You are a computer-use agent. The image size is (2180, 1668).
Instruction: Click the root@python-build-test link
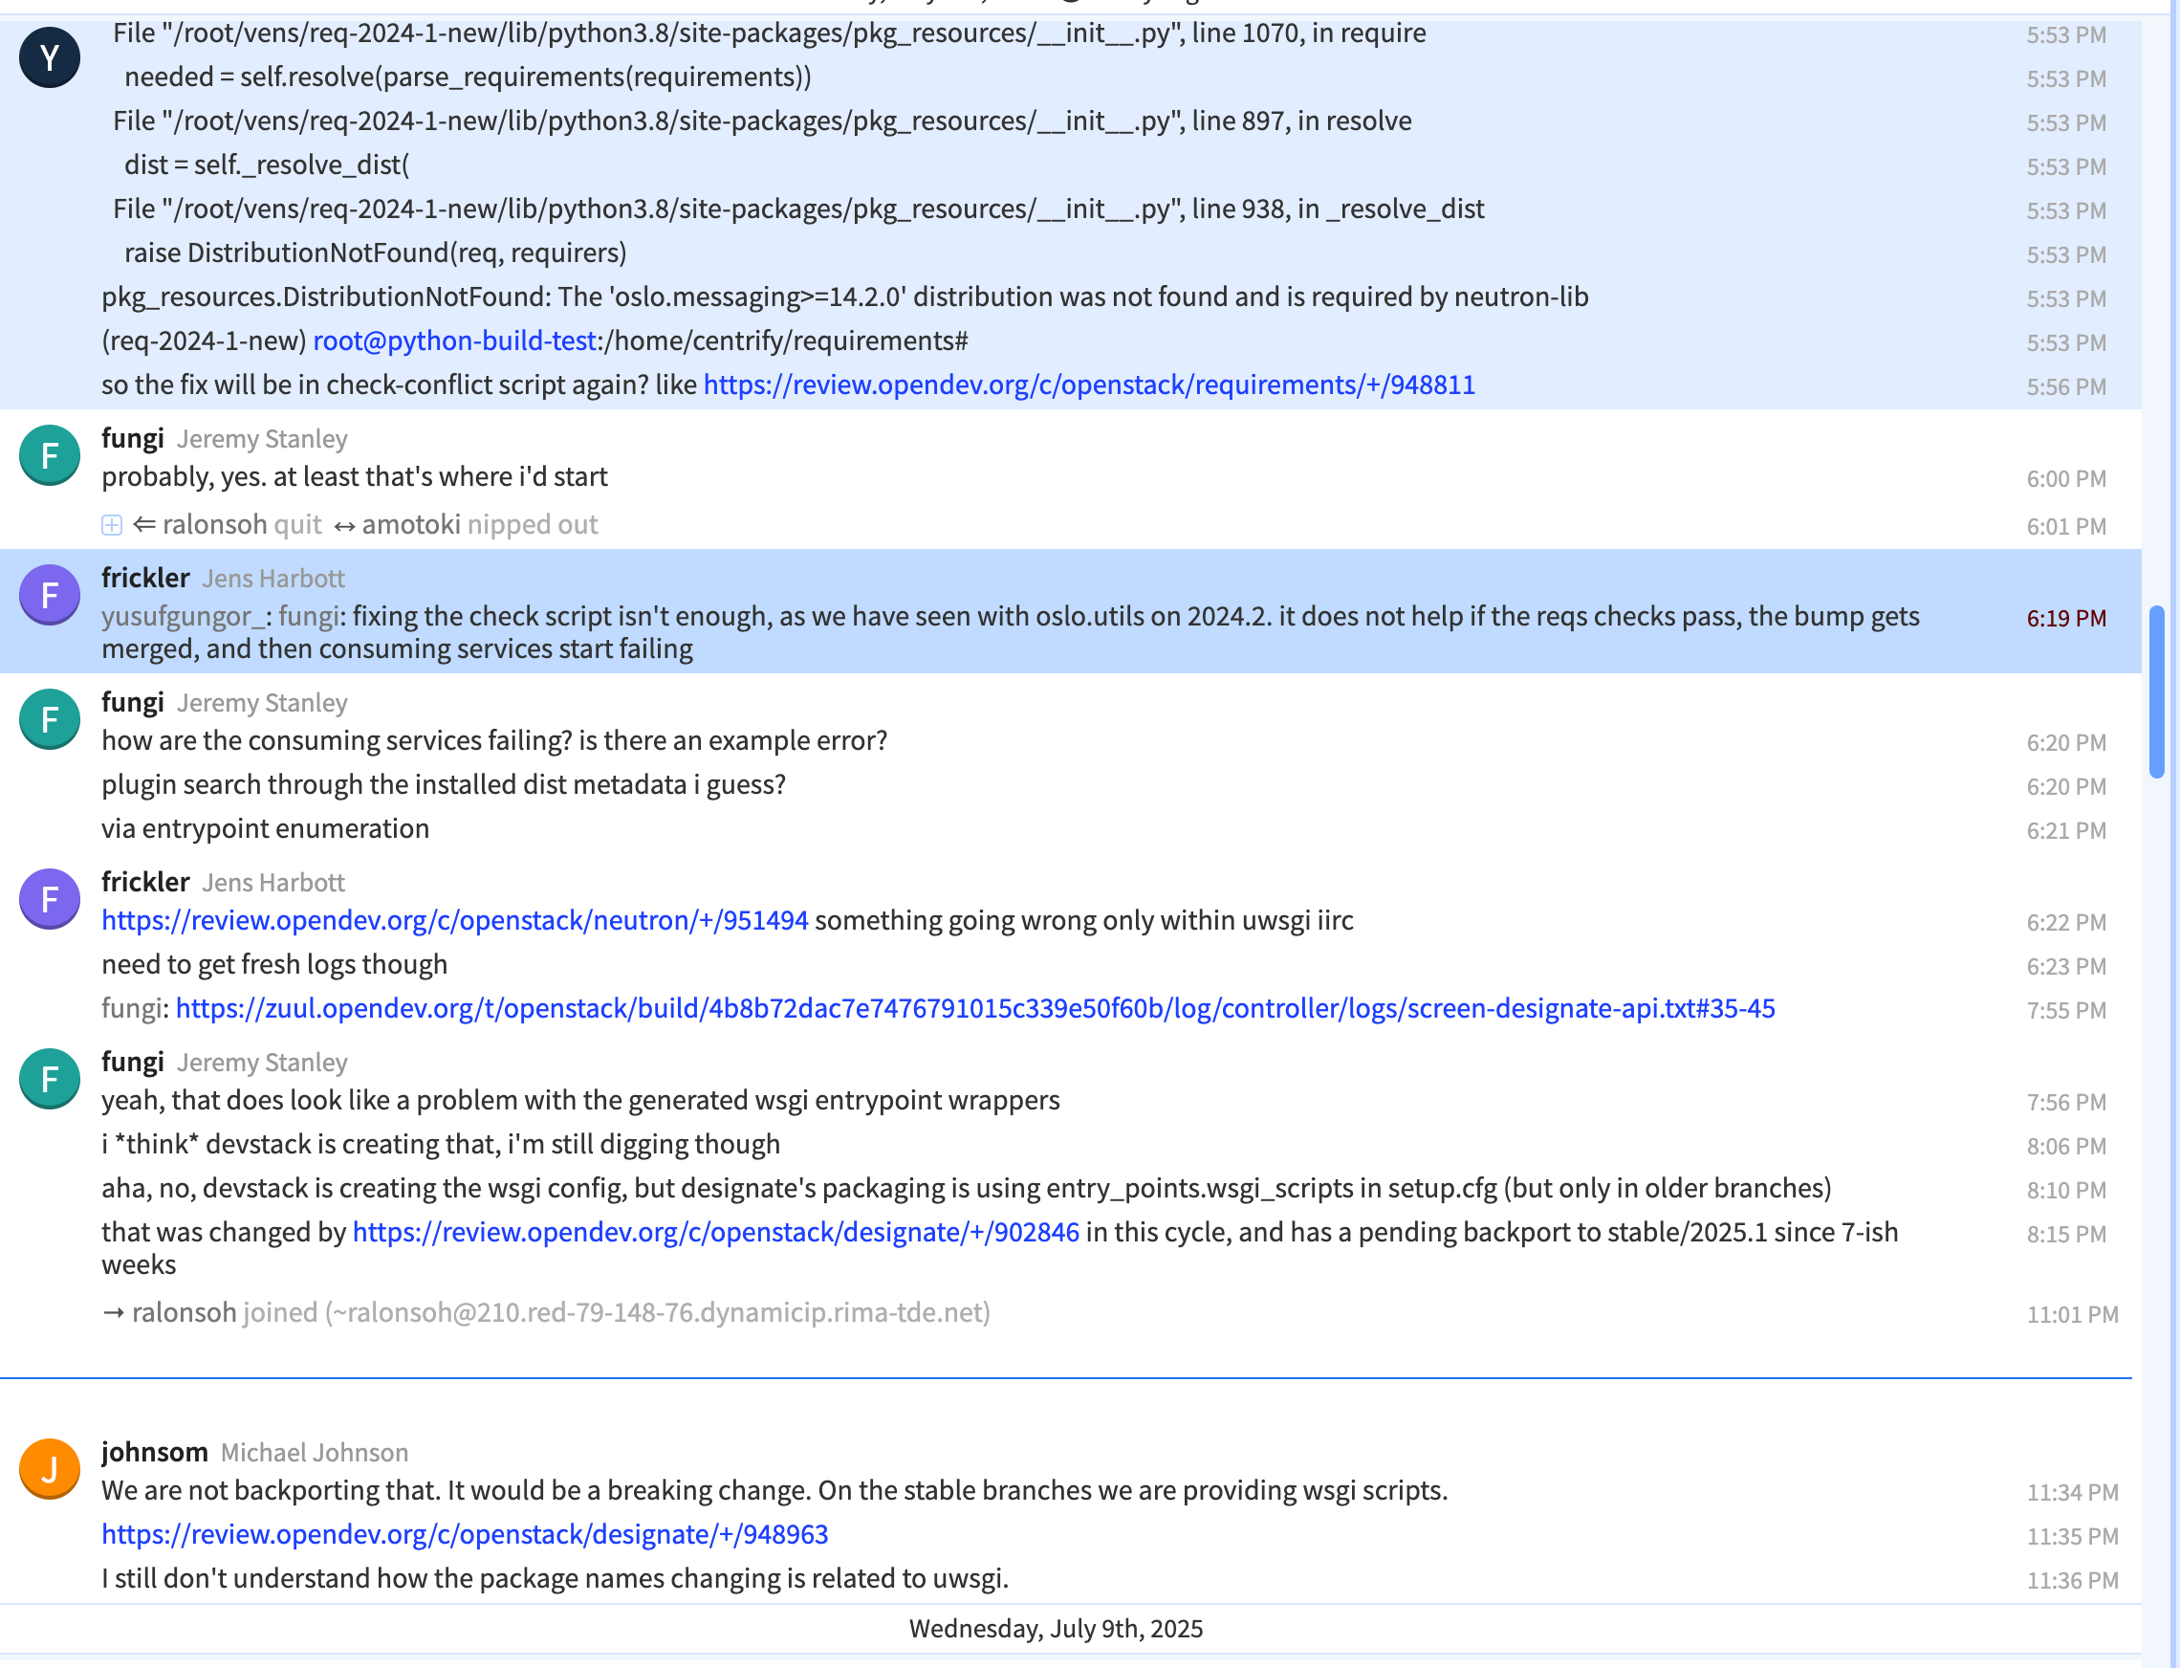click(x=455, y=340)
